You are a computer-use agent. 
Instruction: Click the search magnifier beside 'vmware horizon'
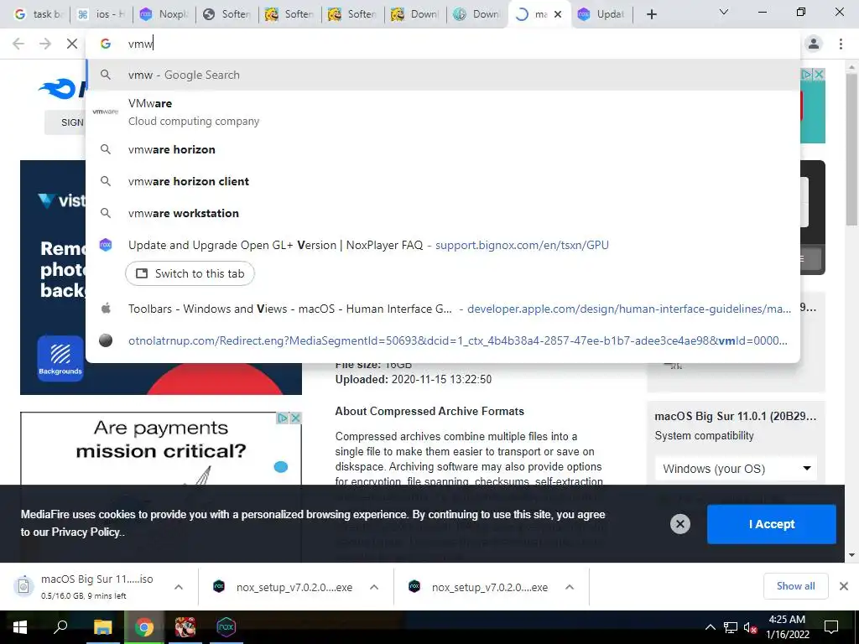pos(106,149)
